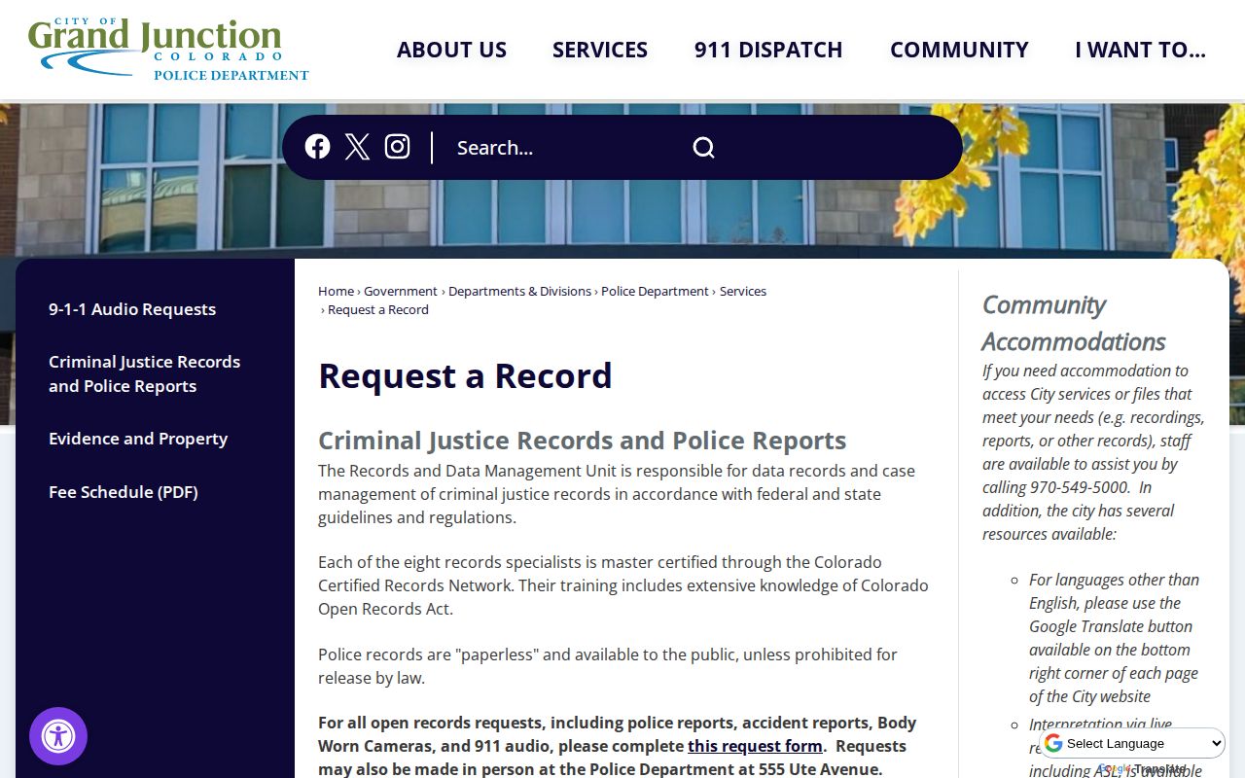Open the I Want To... menu

pos(1140,50)
